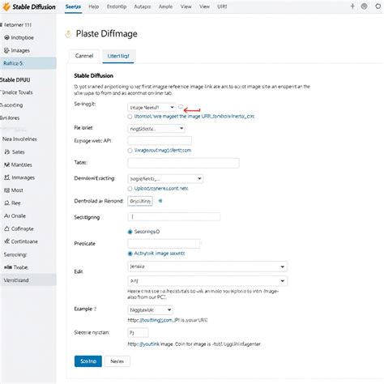The image size is (384, 384).
Task: Click the Stable Diffusion logo icon
Action: pyautogui.click(x=6, y=6)
